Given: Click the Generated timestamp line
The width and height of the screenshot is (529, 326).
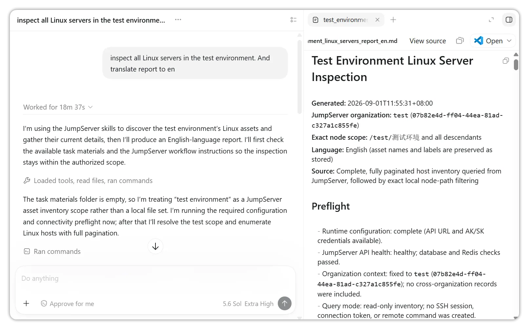Looking at the screenshot, I should coord(372,103).
